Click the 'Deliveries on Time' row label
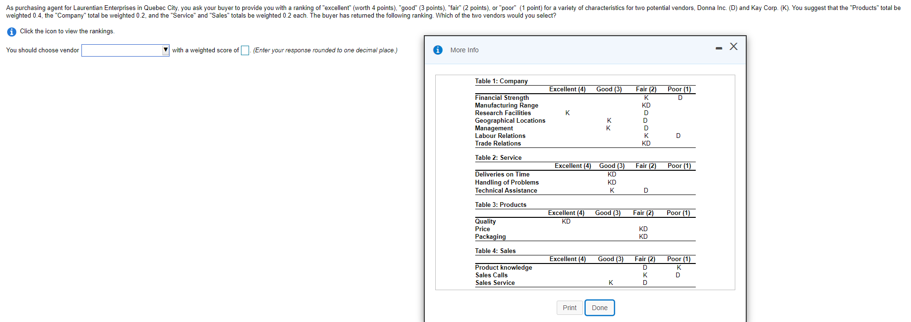 (502, 175)
